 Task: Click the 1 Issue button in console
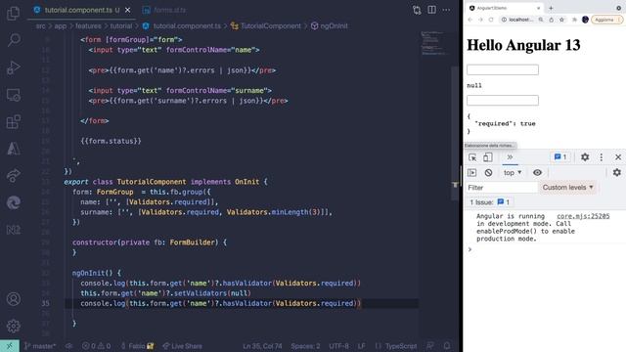[489, 202]
